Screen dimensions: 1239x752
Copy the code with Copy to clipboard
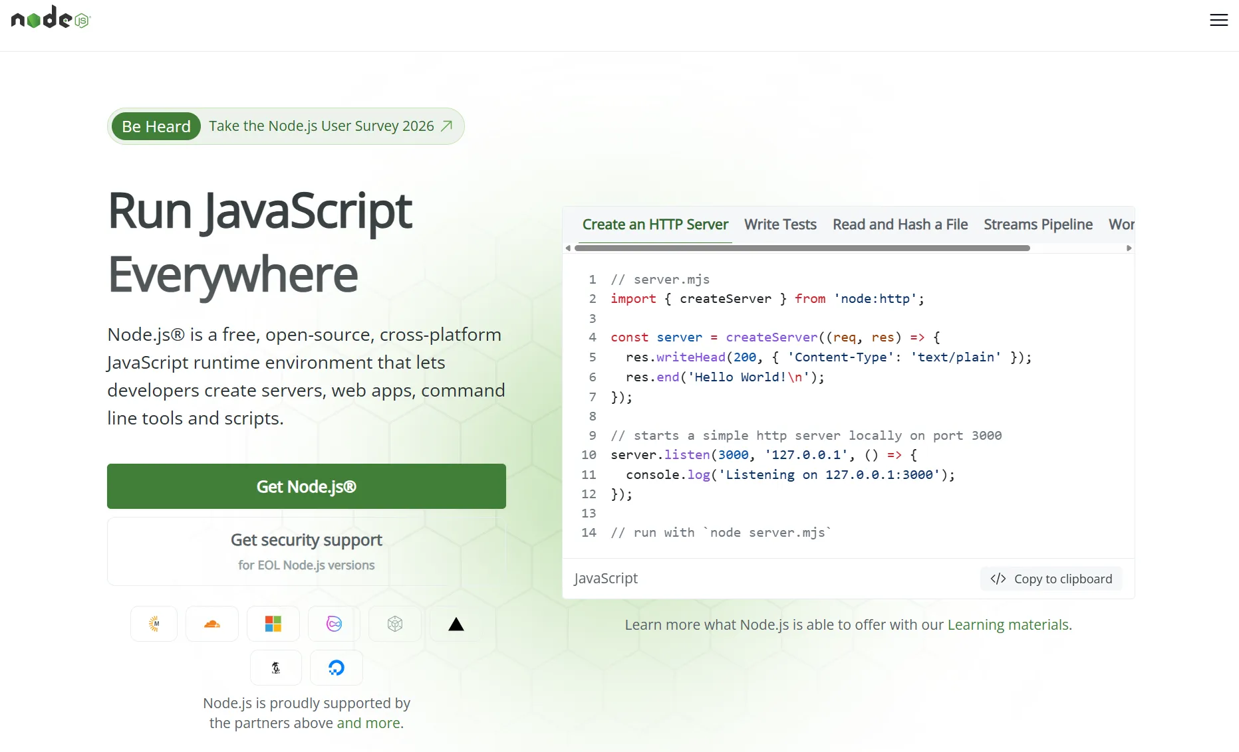click(1051, 579)
